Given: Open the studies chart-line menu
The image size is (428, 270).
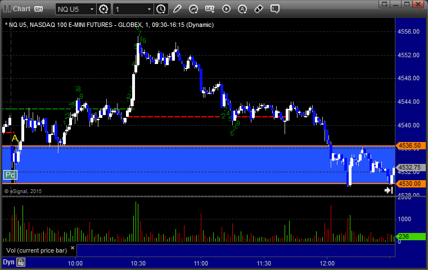Looking at the screenshot, I should [193, 9].
